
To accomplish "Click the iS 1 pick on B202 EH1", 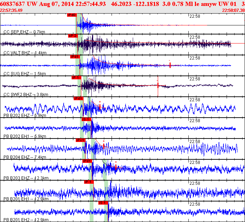I will 87,119.
